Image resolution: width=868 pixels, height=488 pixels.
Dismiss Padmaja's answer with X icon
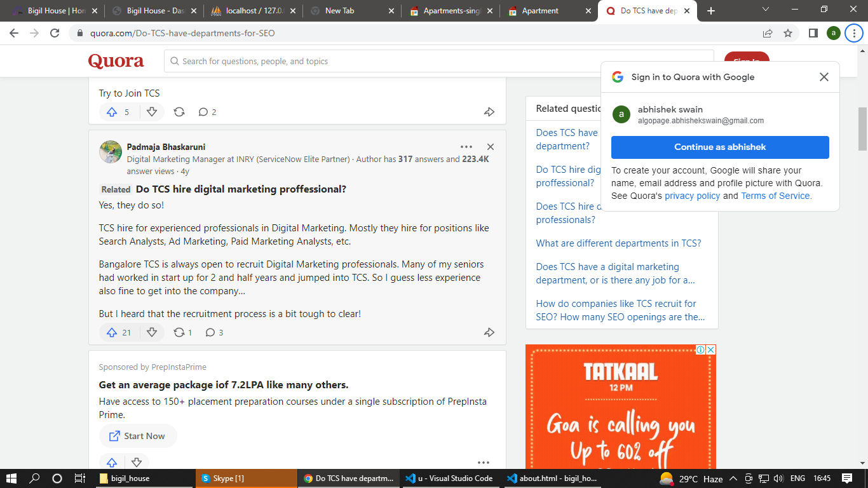click(490, 147)
